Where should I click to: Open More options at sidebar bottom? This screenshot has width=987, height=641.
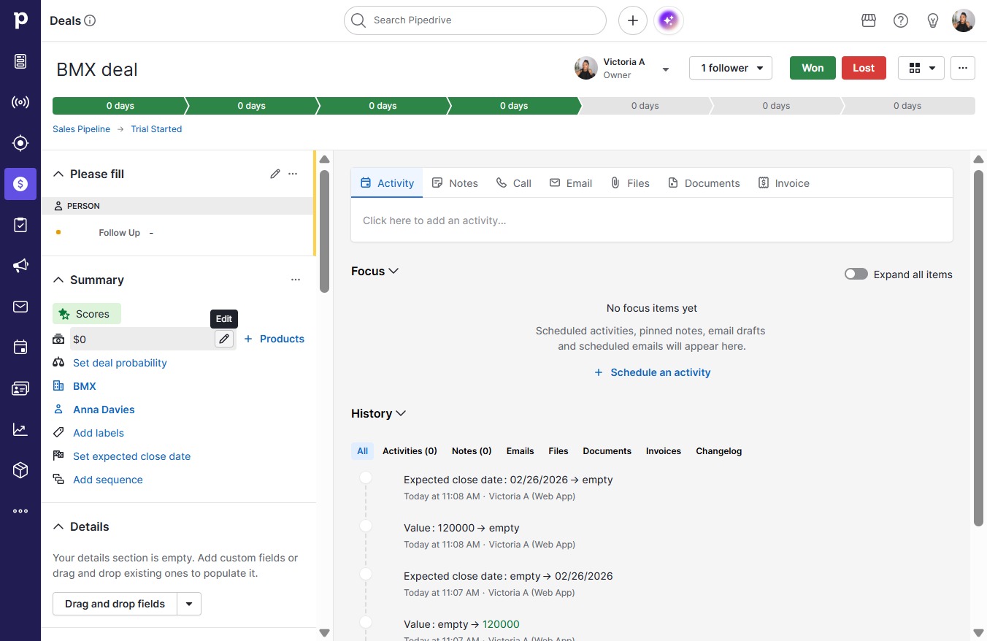(x=20, y=512)
